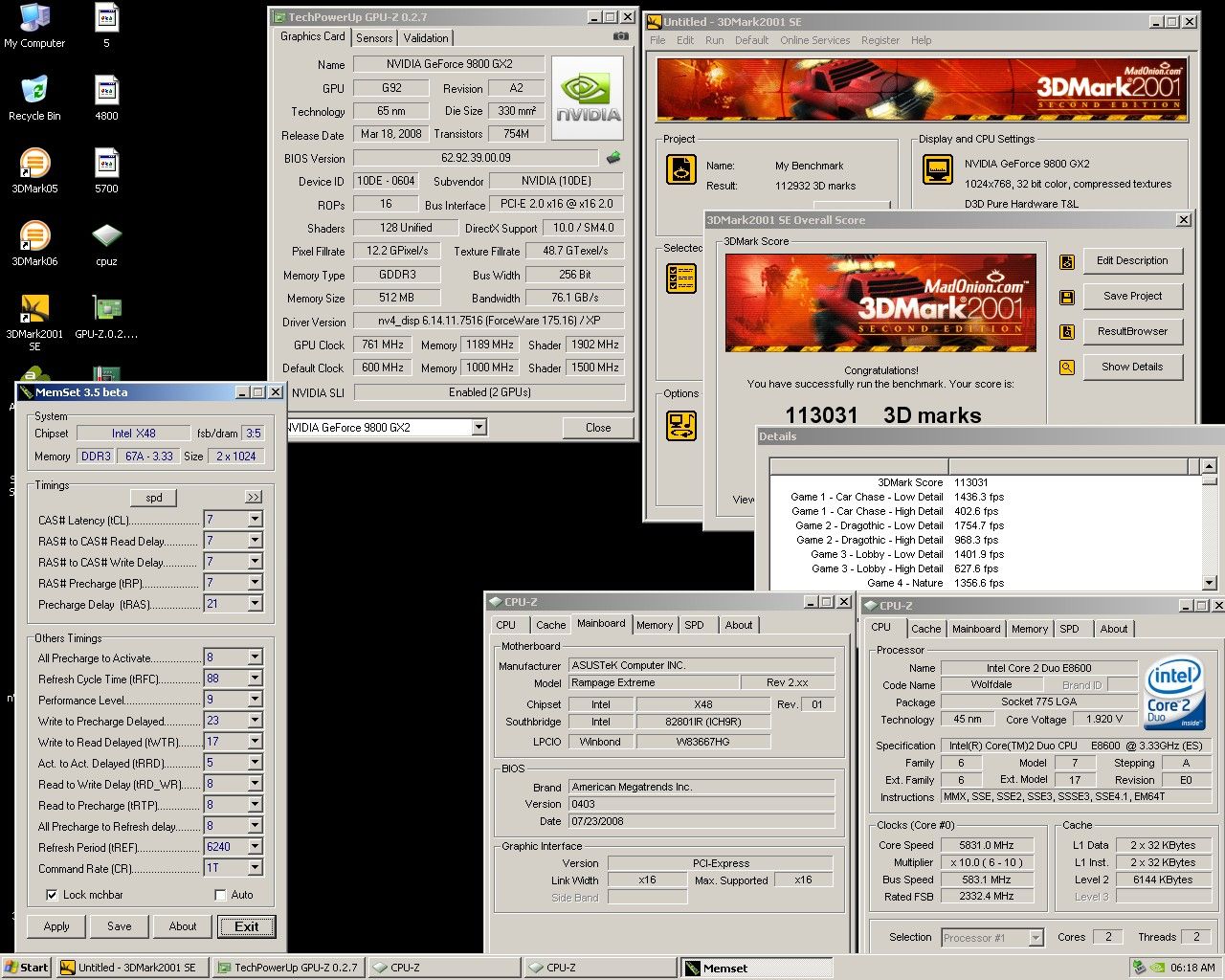Click Edit Description button

1132,260
